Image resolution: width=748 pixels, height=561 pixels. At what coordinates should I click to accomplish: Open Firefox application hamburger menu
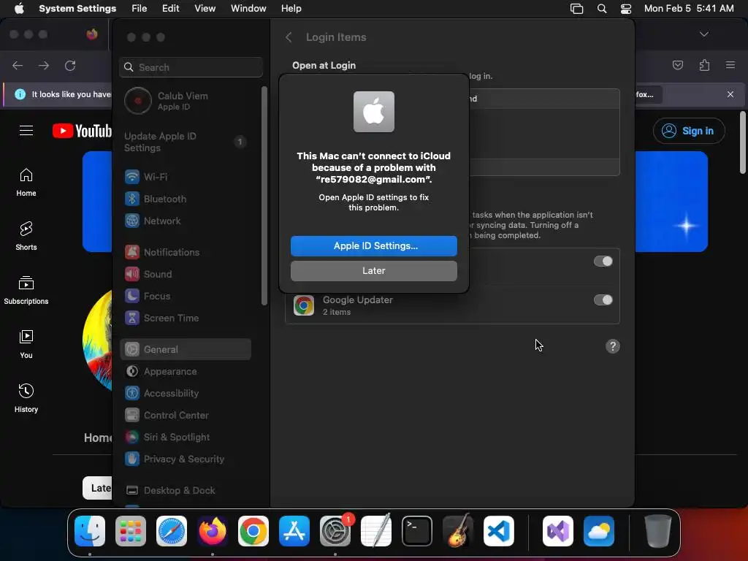[x=730, y=65]
